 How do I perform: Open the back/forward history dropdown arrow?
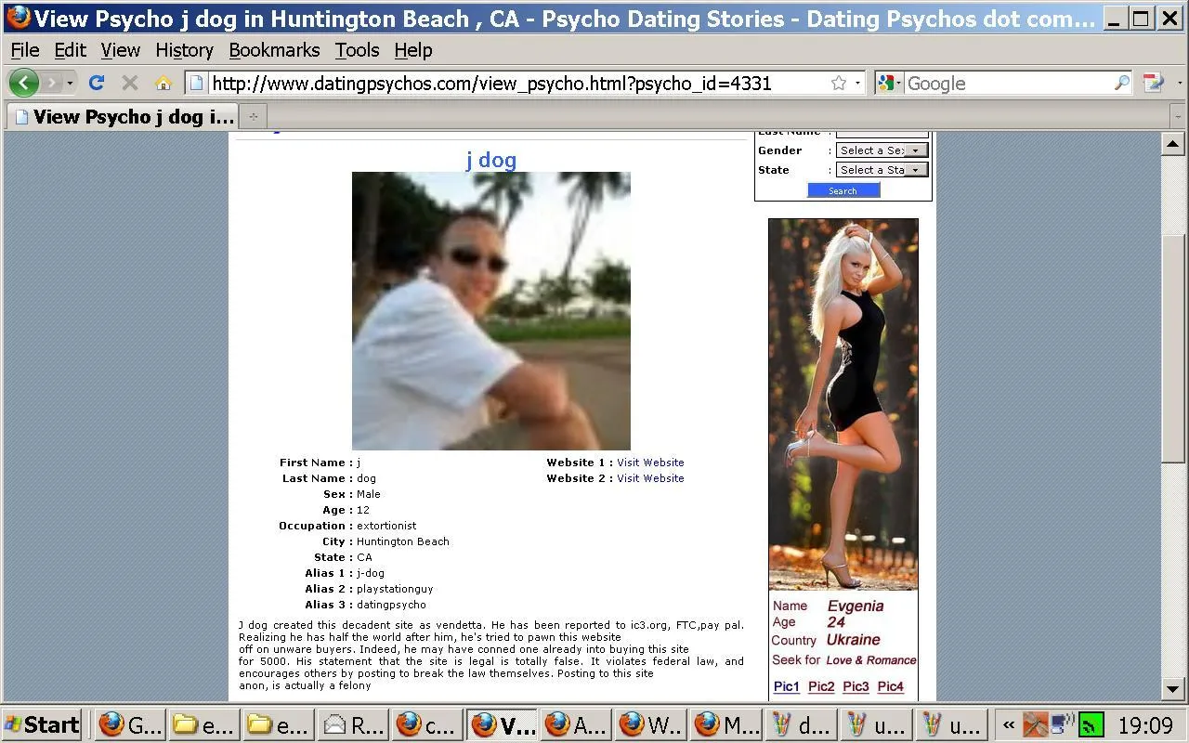pos(70,84)
